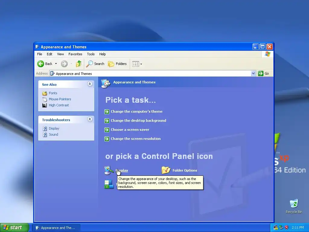Click the Appearance and Themes palette header icon

(106, 83)
